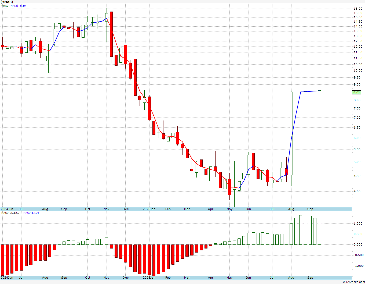This screenshot has width=365, height=284.
Task: Click the 10.00 price axis label
Action: [x=358, y=71]
